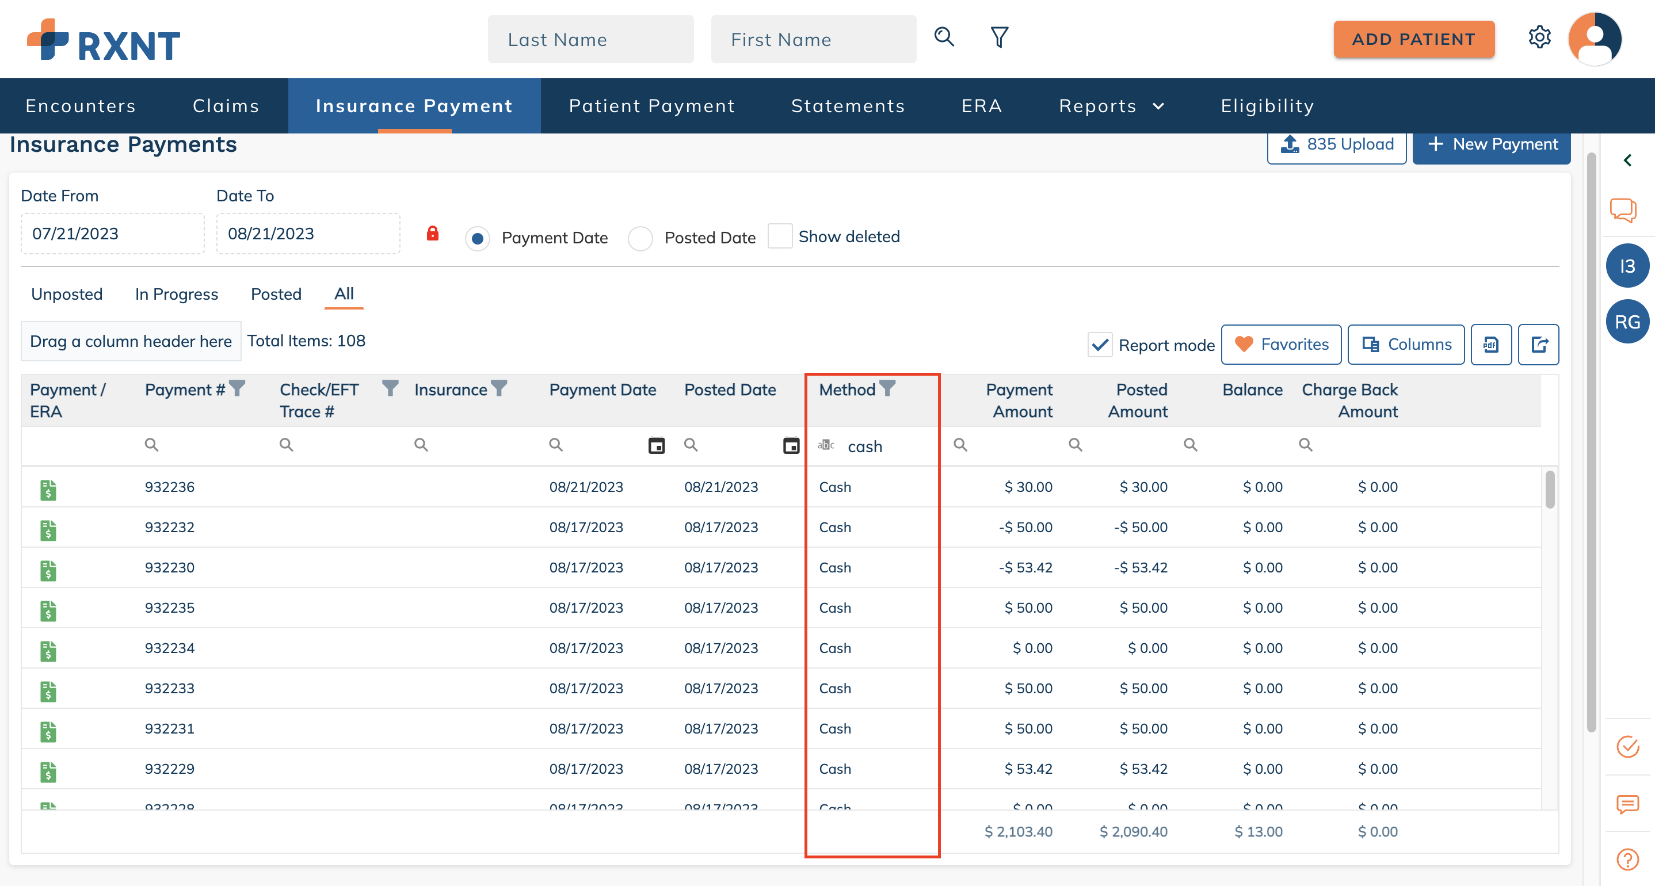The height and width of the screenshot is (886, 1655).
Task: Toggle Show deleted checkbox
Action: pos(780,236)
